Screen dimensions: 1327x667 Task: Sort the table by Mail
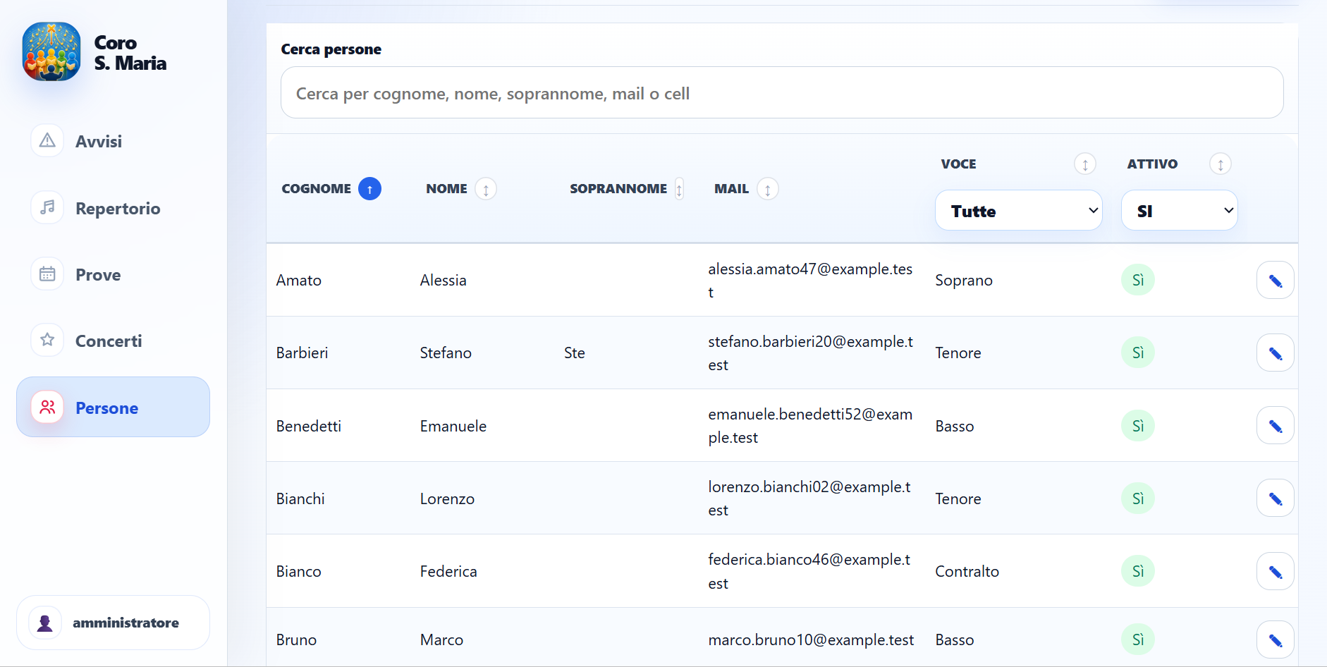[767, 189]
